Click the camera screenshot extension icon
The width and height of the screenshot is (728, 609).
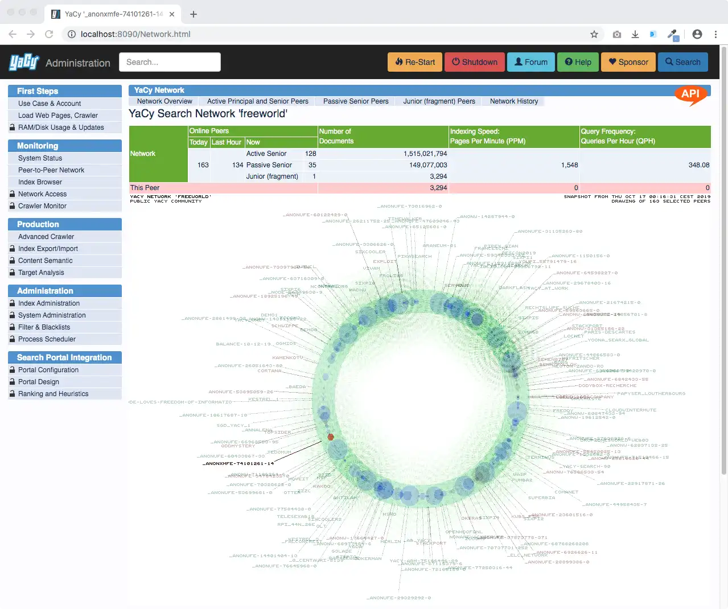[x=617, y=34]
